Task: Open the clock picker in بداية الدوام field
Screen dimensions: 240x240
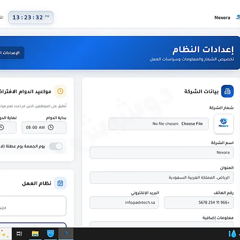Action: pos(51,127)
